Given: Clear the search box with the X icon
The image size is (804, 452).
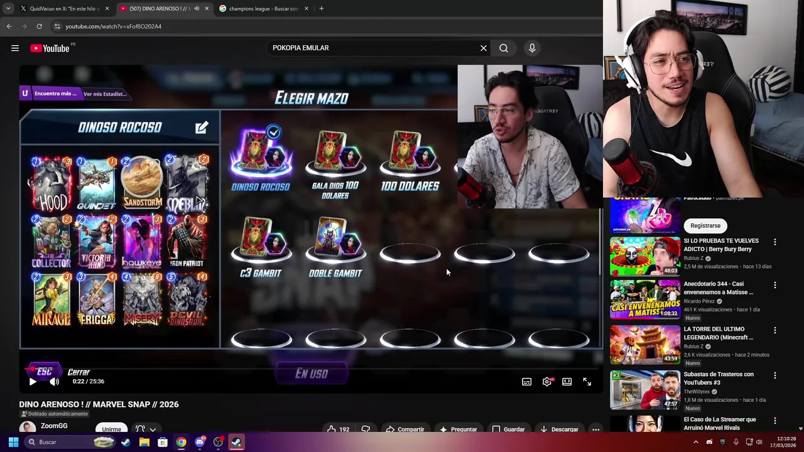Looking at the screenshot, I should (484, 48).
